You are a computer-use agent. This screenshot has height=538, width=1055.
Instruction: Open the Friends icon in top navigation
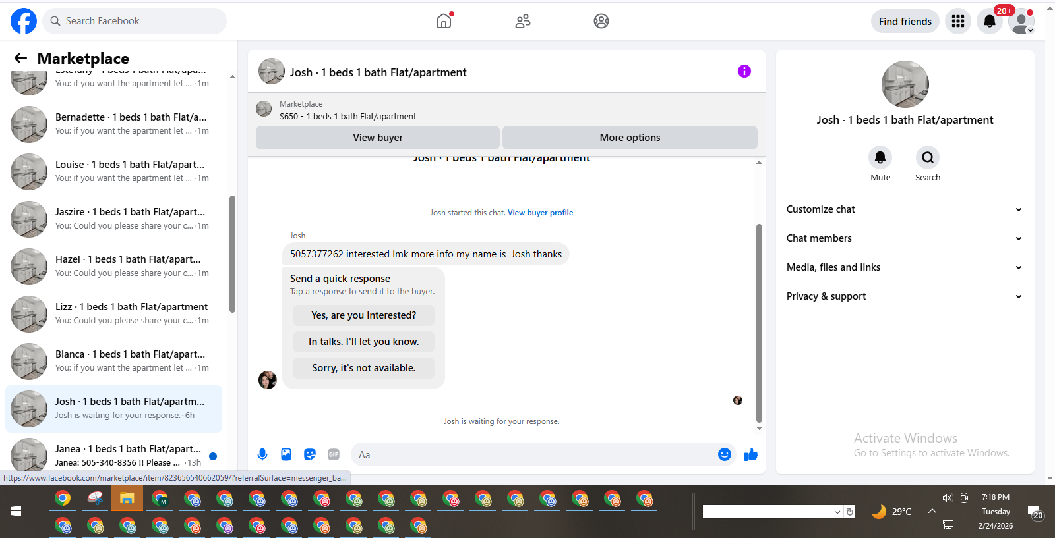(523, 21)
